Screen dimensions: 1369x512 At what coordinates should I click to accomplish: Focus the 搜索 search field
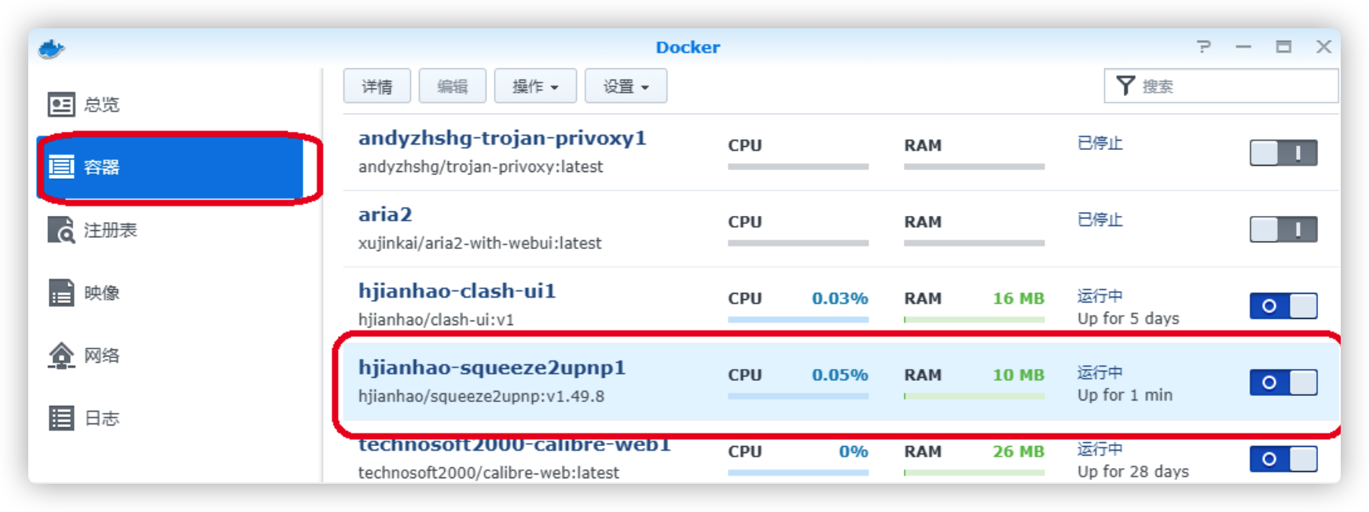pos(1220,86)
